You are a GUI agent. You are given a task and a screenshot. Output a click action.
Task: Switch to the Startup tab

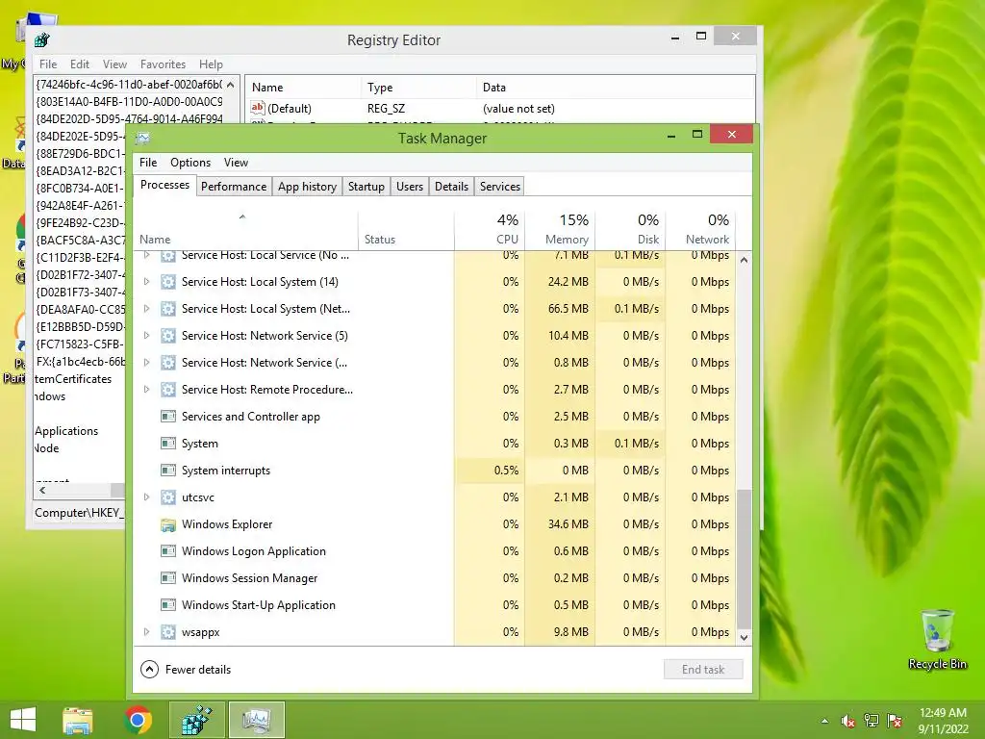366,187
